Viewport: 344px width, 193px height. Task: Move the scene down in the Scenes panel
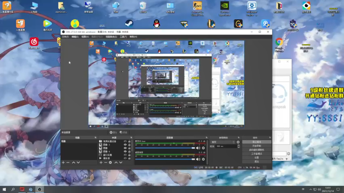78,163
